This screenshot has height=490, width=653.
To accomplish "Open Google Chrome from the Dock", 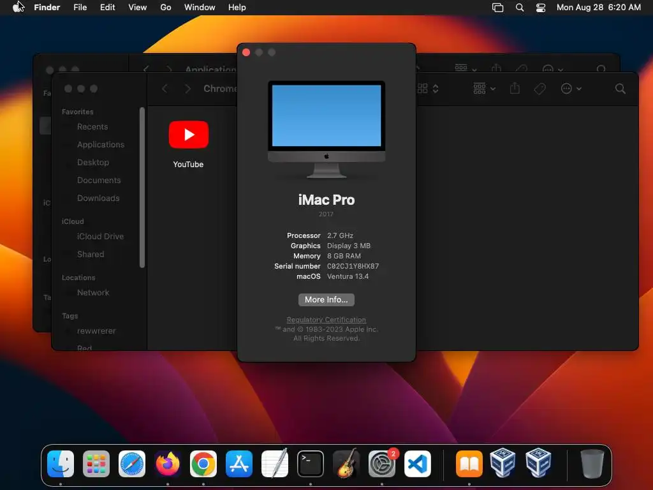I will 203,464.
